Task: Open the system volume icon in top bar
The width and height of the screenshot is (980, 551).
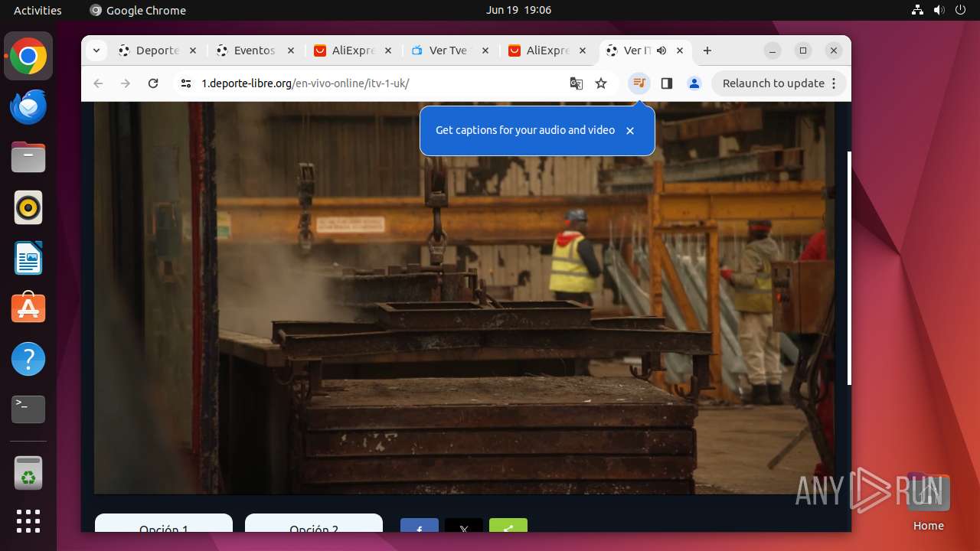Action: click(939, 10)
